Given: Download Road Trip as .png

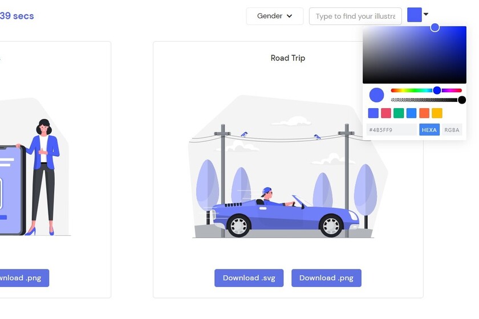Looking at the screenshot, I should coord(326,278).
